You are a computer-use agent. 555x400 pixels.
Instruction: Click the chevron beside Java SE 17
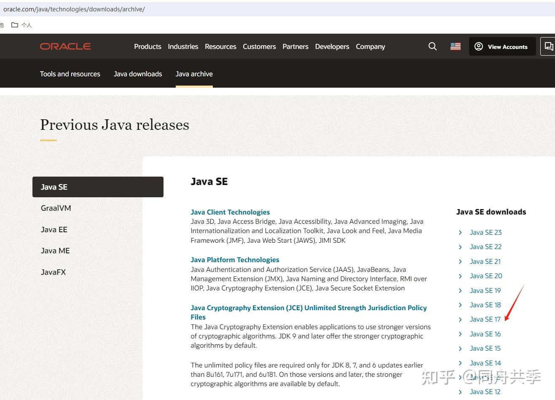[460, 319]
